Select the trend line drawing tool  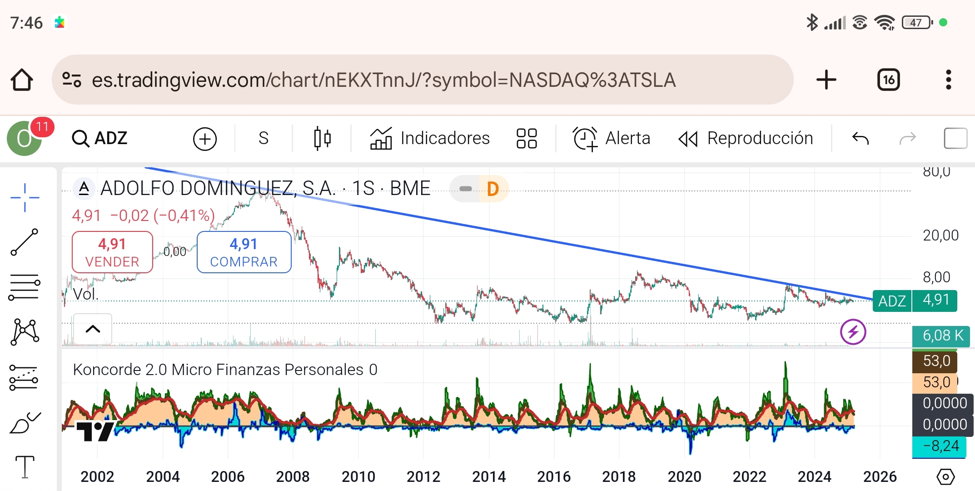tap(25, 242)
